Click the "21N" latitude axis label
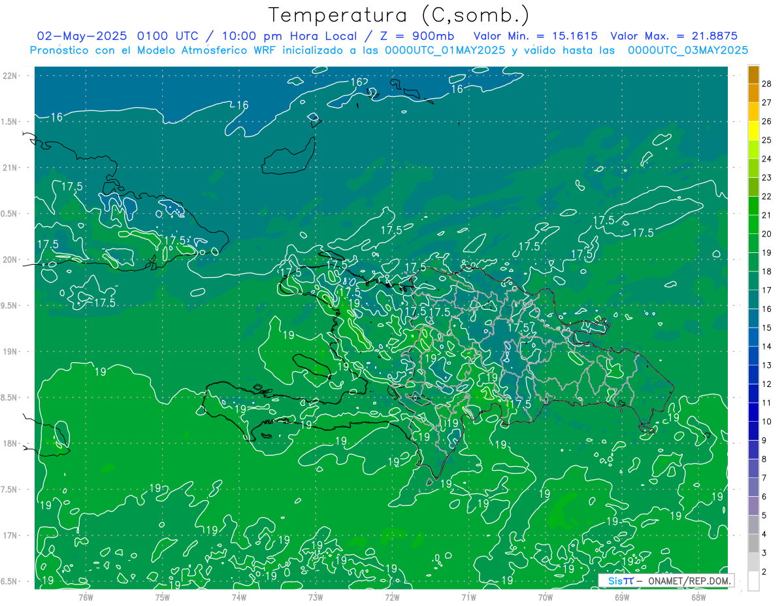The width and height of the screenshot is (784, 606). point(10,167)
